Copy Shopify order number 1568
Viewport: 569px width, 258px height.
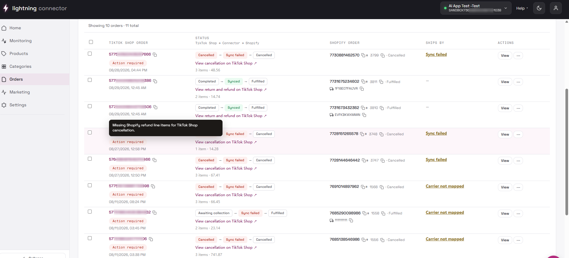click(382, 187)
